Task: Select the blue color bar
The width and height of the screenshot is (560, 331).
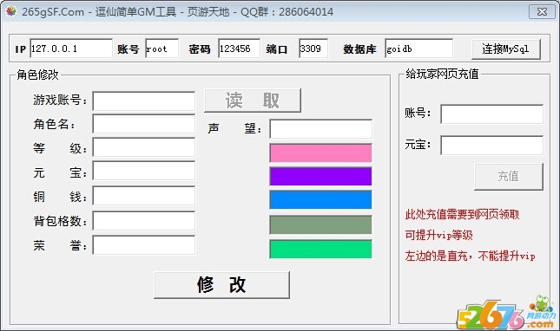Action: click(x=320, y=199)
